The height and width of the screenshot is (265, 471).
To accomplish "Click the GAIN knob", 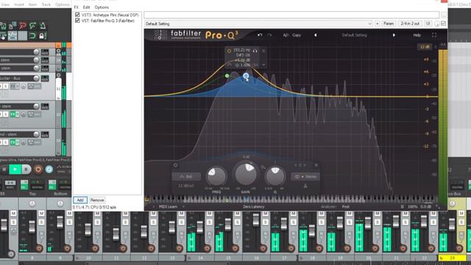I will pos(246,174).
